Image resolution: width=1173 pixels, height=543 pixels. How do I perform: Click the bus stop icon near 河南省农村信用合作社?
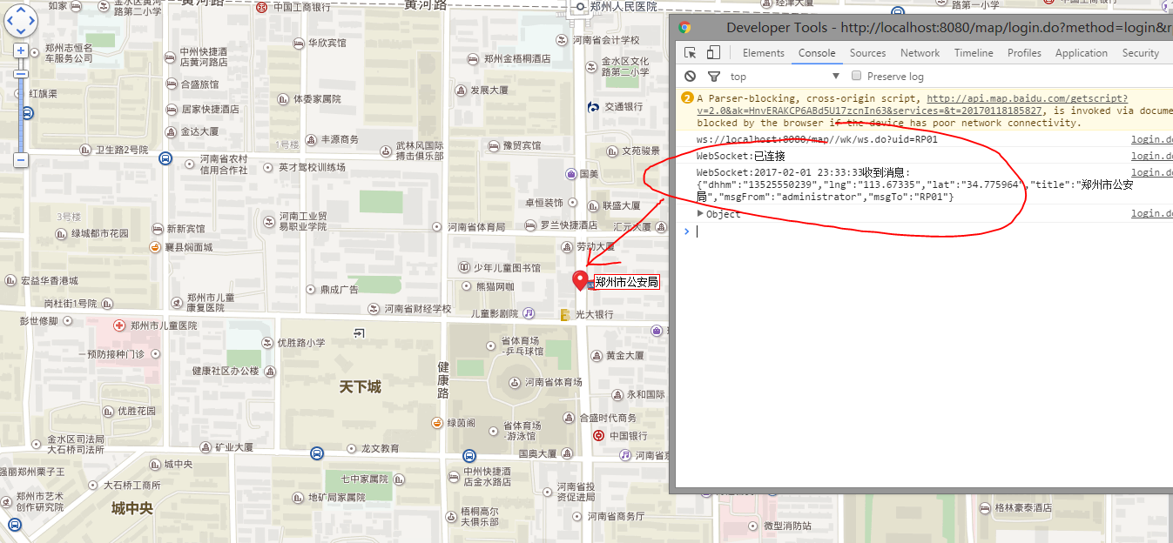(165, 159)
